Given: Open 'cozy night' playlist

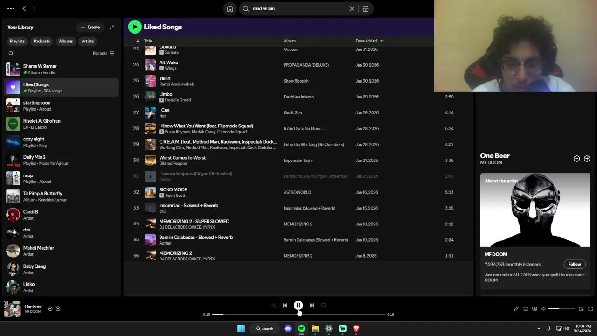Looking at the screenshot, I should pyautogui.click(x=62, y=142).
